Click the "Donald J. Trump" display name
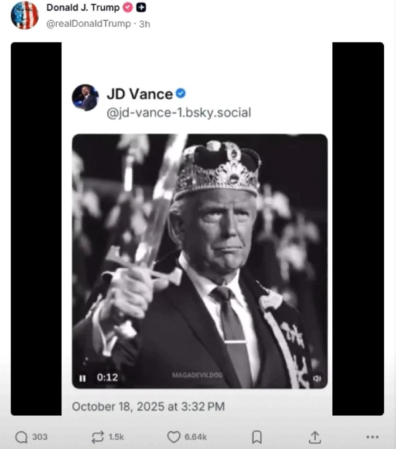This screenshot has width=396, height=449. click(x=83, y=7)
